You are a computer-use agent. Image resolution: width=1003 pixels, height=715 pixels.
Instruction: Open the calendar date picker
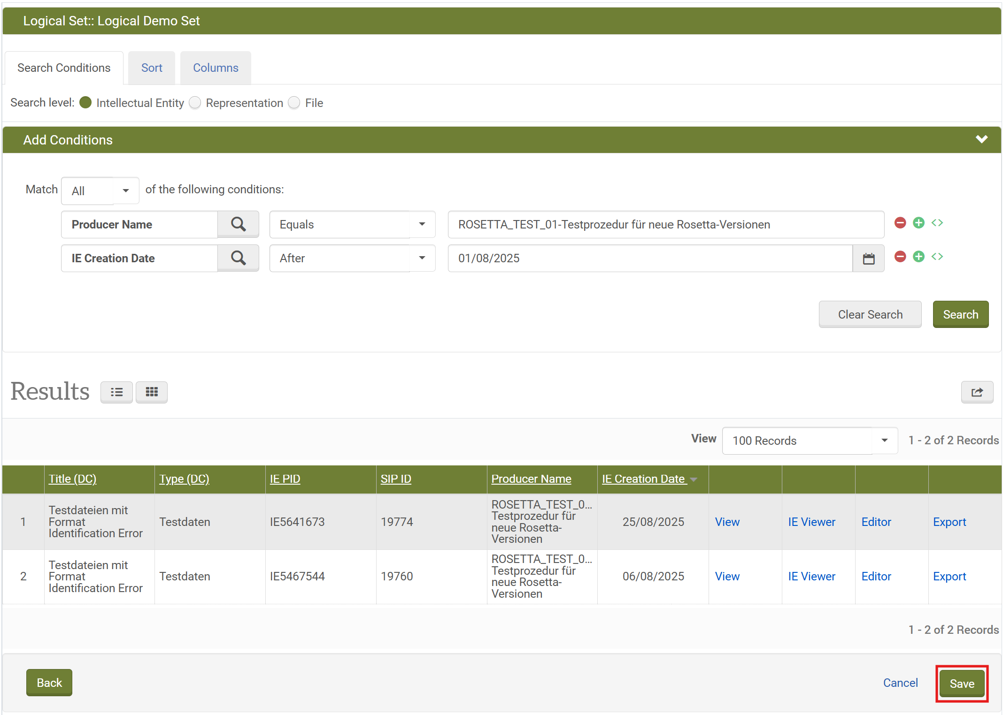[x=868, y=259]
